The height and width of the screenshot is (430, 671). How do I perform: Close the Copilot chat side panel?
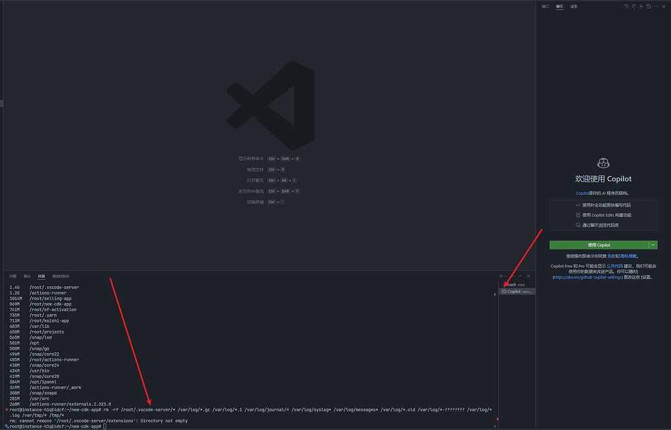[x=664, y=6]
